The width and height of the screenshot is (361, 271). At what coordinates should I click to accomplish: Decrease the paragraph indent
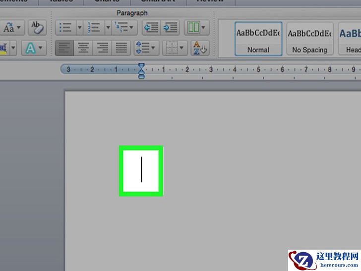coord(151,28)
